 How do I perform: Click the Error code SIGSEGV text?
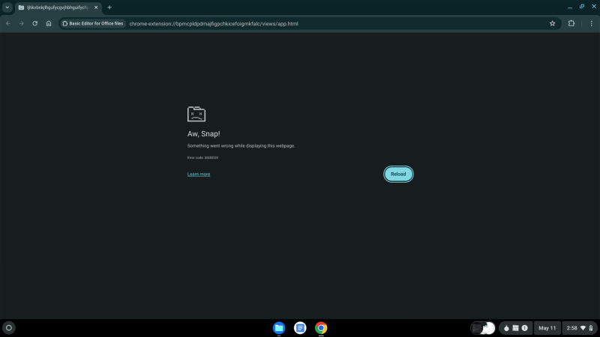(202, 157)
